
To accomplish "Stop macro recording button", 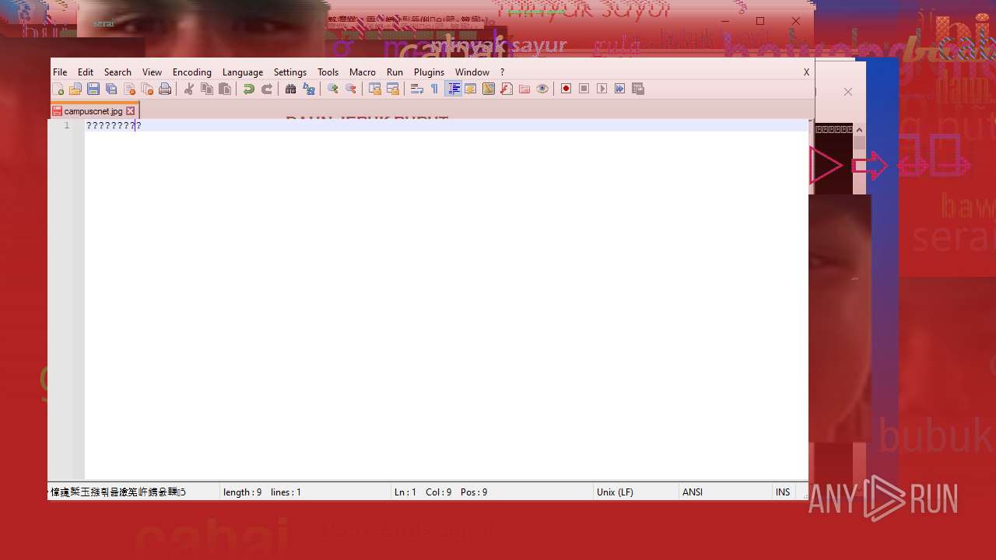I will point(584,89).
